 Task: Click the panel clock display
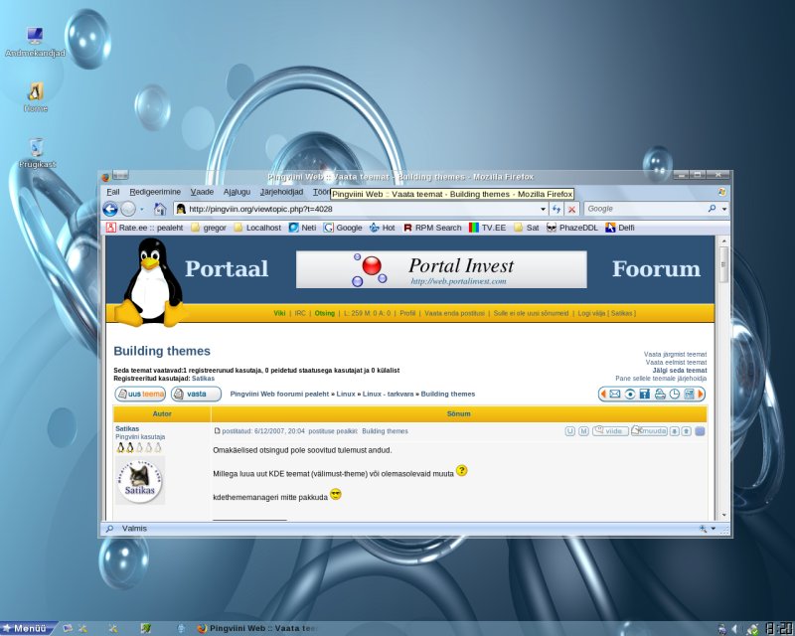[x=779, y=629]
